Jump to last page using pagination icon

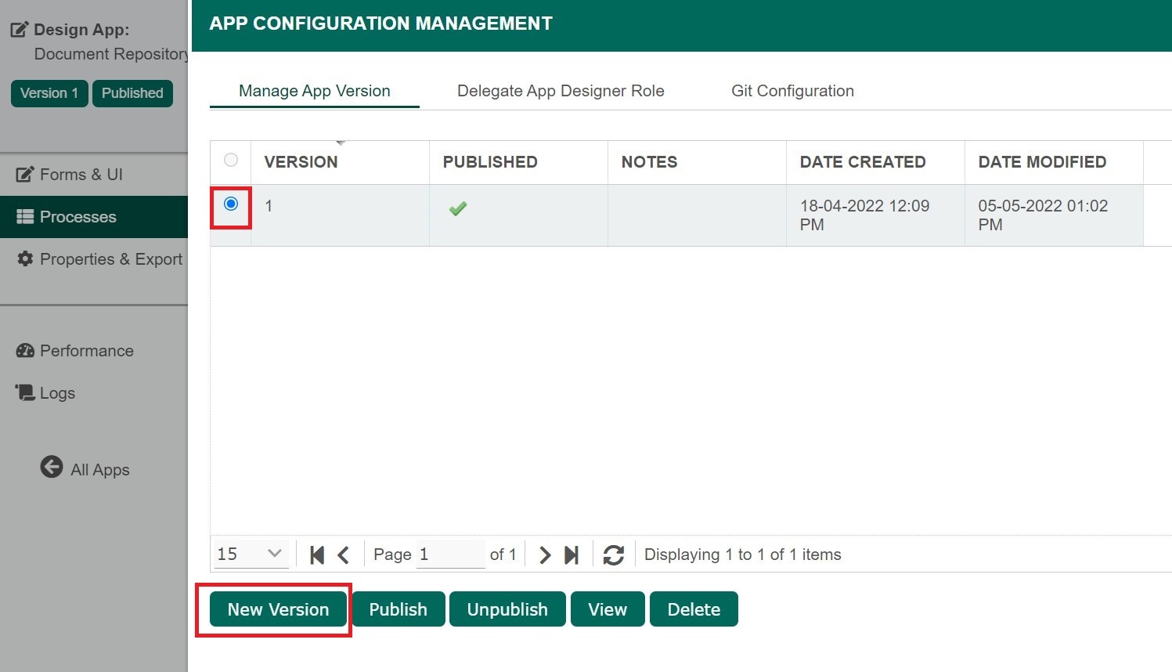coord(572,555)
